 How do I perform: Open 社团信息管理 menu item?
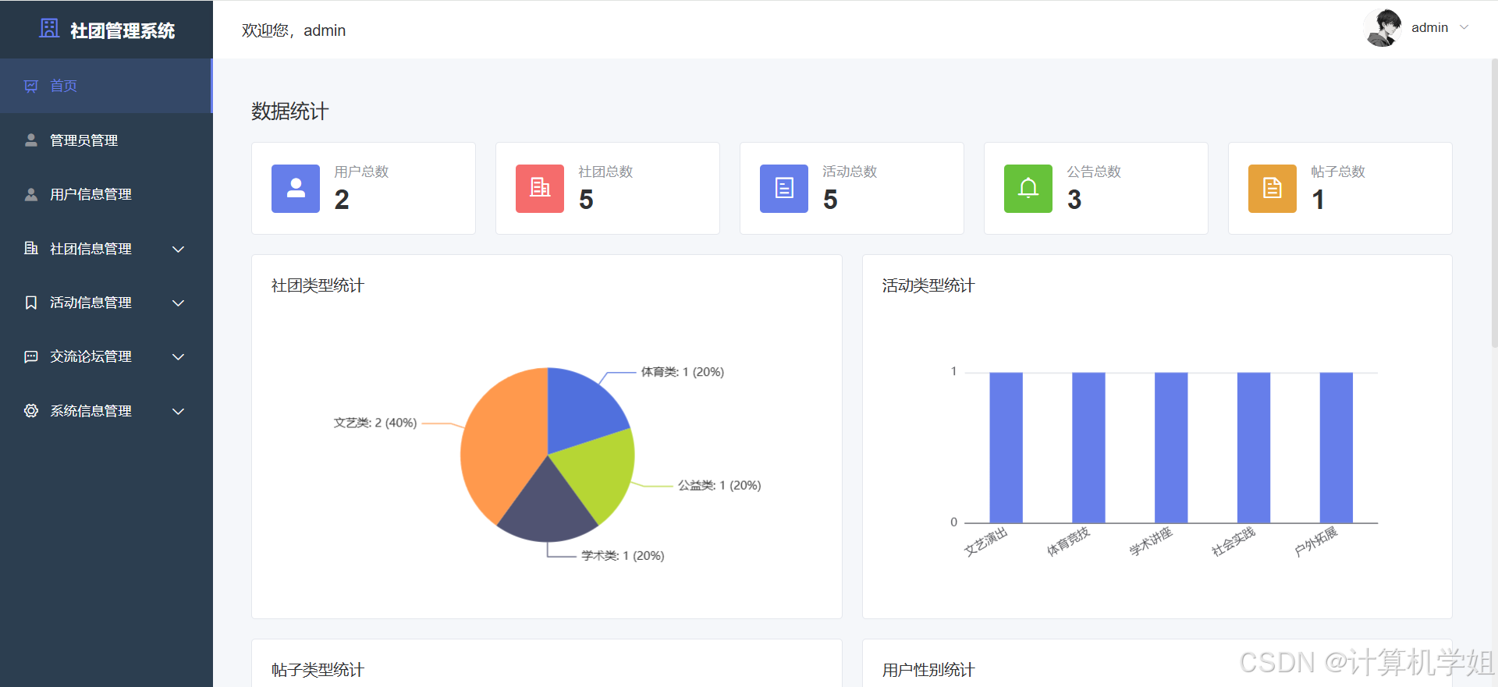coord(106,249)
